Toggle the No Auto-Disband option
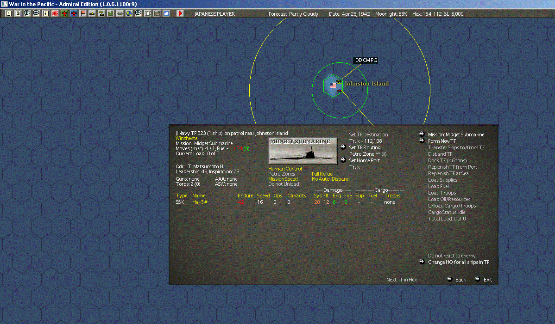This screenshot has height=324, width=555. (331, 179)
